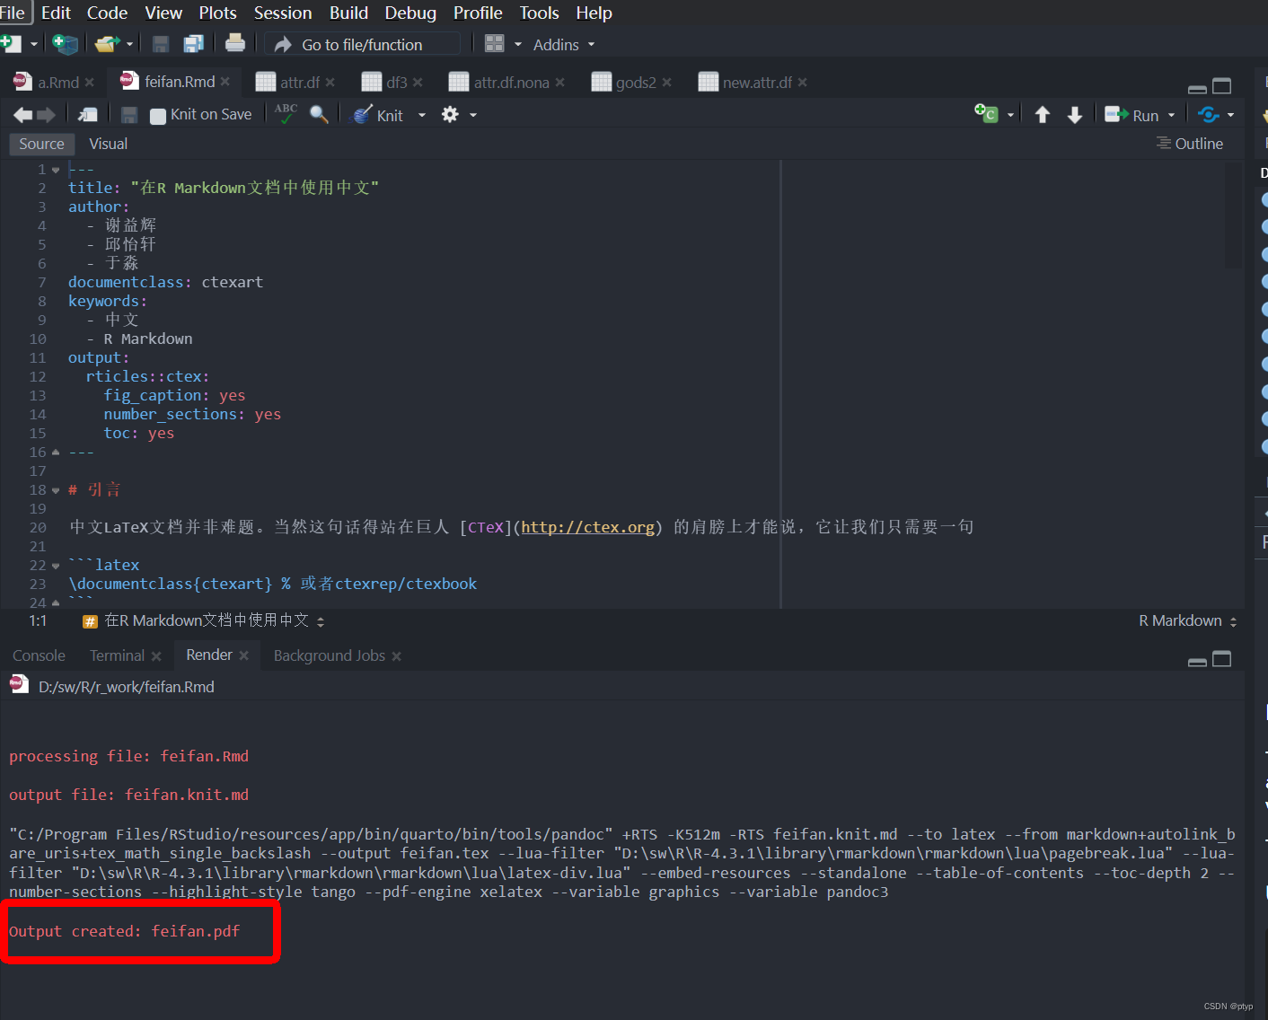This screenshot has width=1268, height=1020.
Task: Close the attr.df tab
Action: coord(330,83)
